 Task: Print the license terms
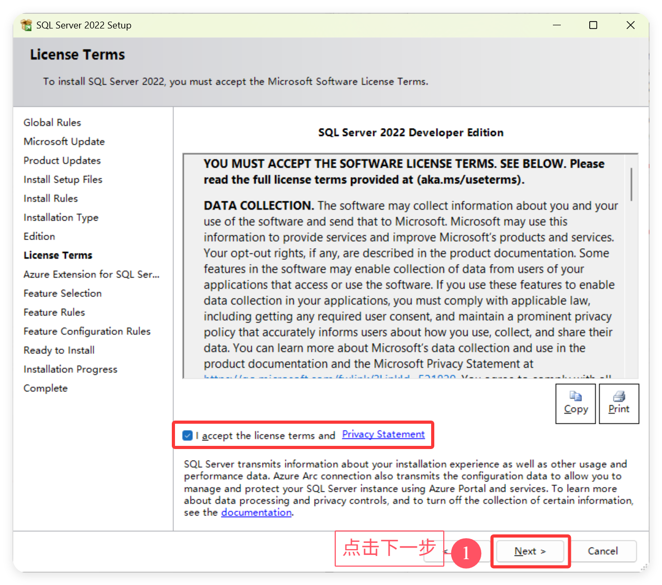(619, 403)
